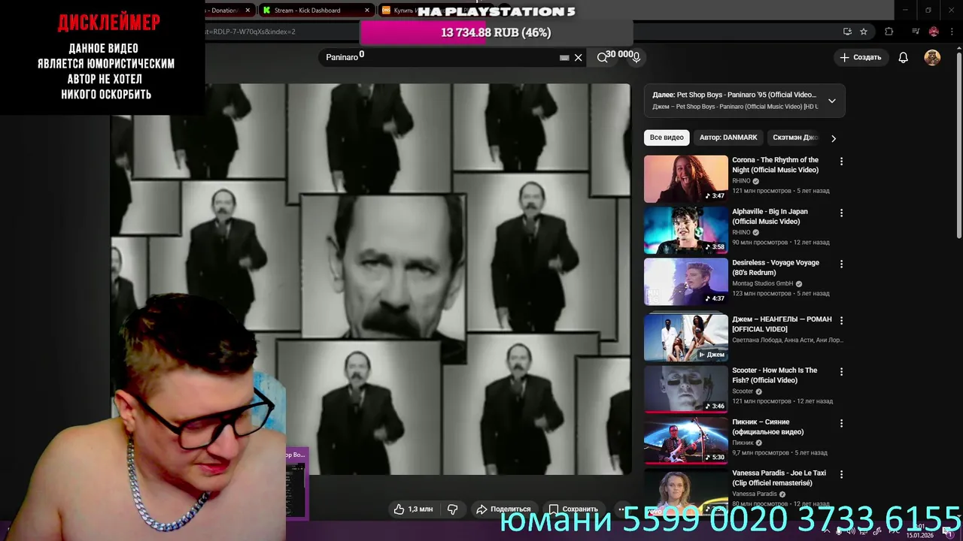This screenshot has height=541, width=963.
Task: Clear the Paninaro search query
Action: click(x=578, y=58)
